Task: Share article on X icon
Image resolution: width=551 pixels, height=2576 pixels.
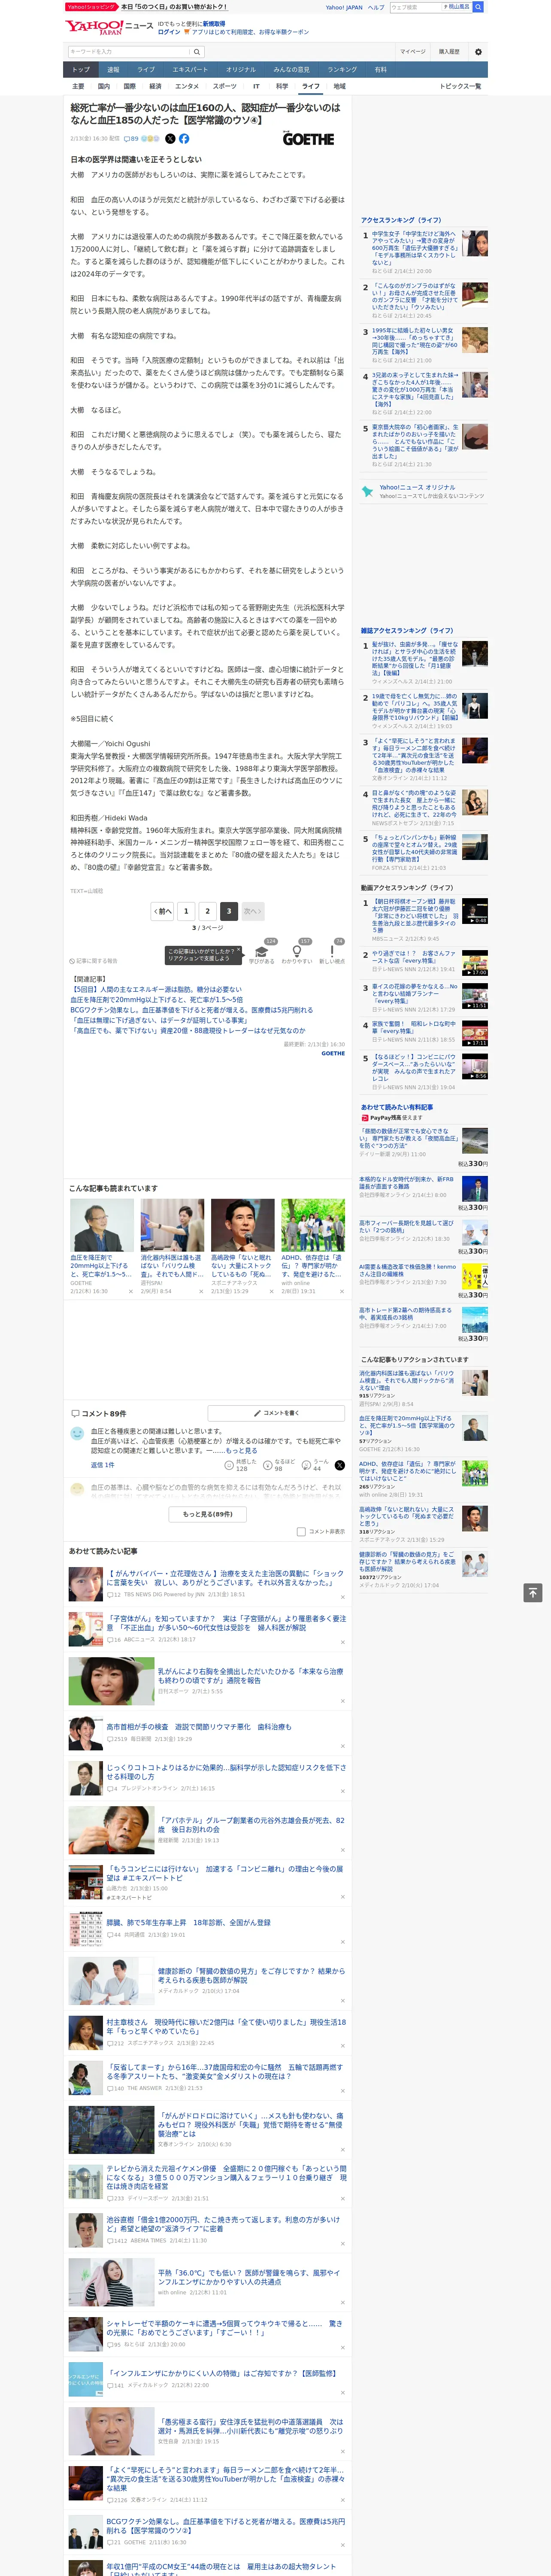Action: (x=170, y=139)
